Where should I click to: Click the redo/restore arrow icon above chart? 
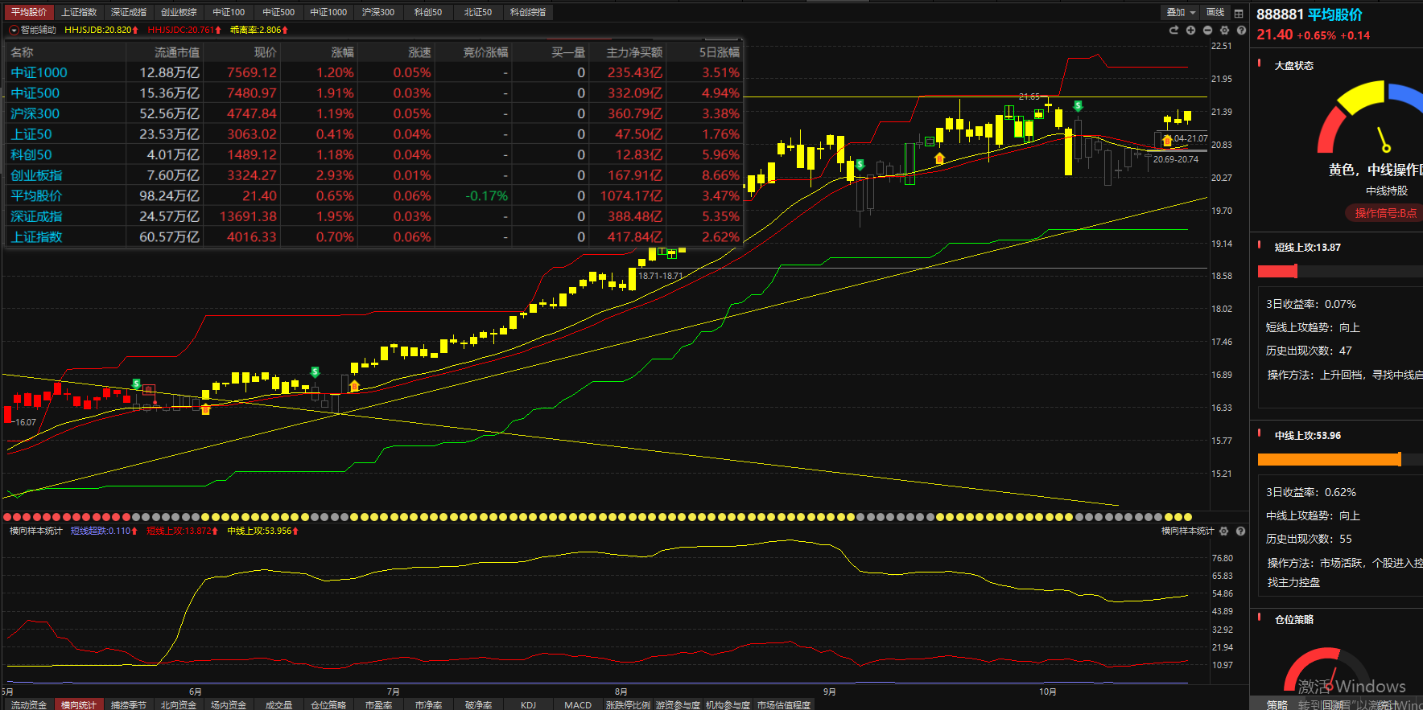1173,30
